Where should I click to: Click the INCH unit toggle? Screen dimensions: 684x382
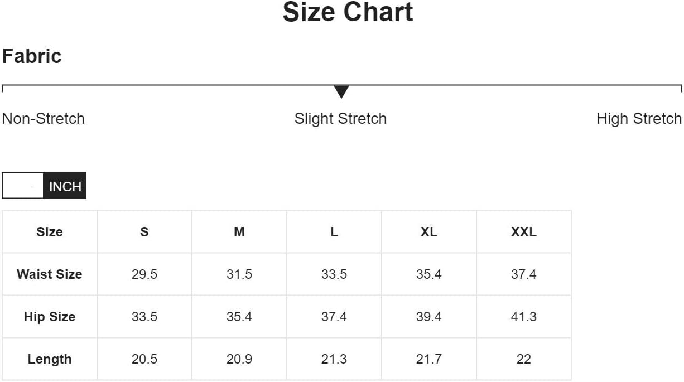65,186
